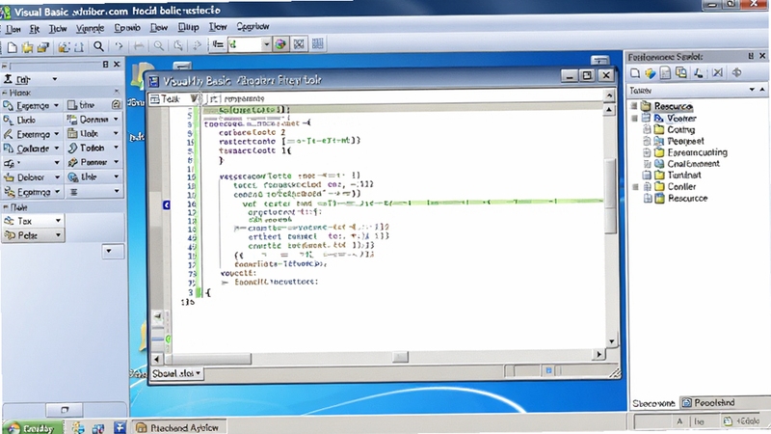
Task: Open the 'Cpovib' menu
Action: (127, 28)
